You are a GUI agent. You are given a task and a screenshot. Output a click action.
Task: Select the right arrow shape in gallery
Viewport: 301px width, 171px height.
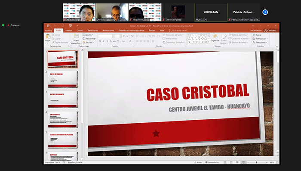coord(199,38)
